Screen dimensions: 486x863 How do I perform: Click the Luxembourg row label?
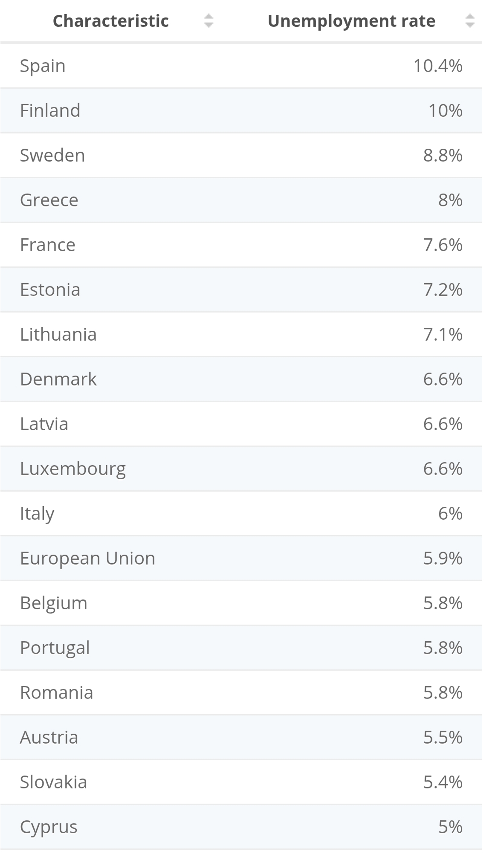point(73,469)
